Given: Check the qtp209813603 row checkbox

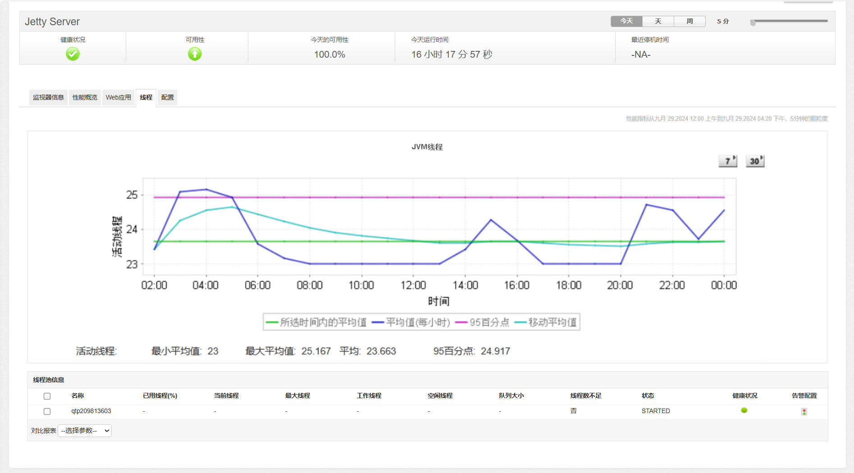Looking at the screenshot, I should pyautogui.click(x=47, y=411).
